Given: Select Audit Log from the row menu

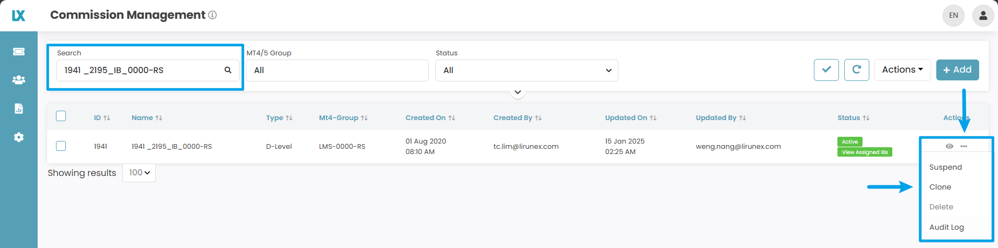Looking at the screenshot, I should (x=946, y=227).
